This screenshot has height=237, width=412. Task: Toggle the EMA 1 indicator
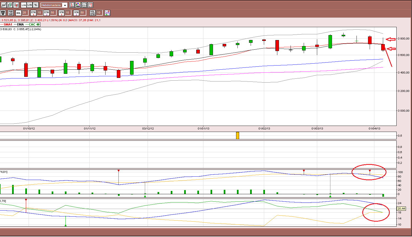pyautogui.click(x=33, y=13)
